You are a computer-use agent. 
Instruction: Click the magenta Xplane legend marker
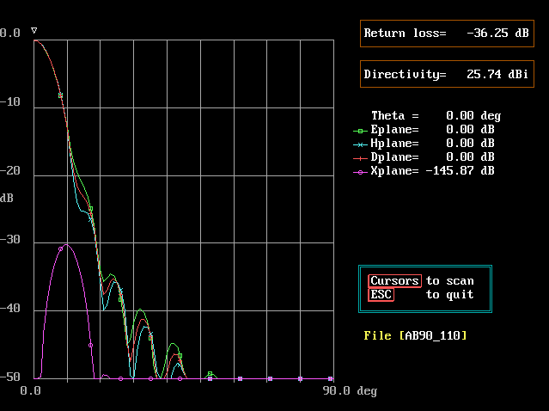360,172
